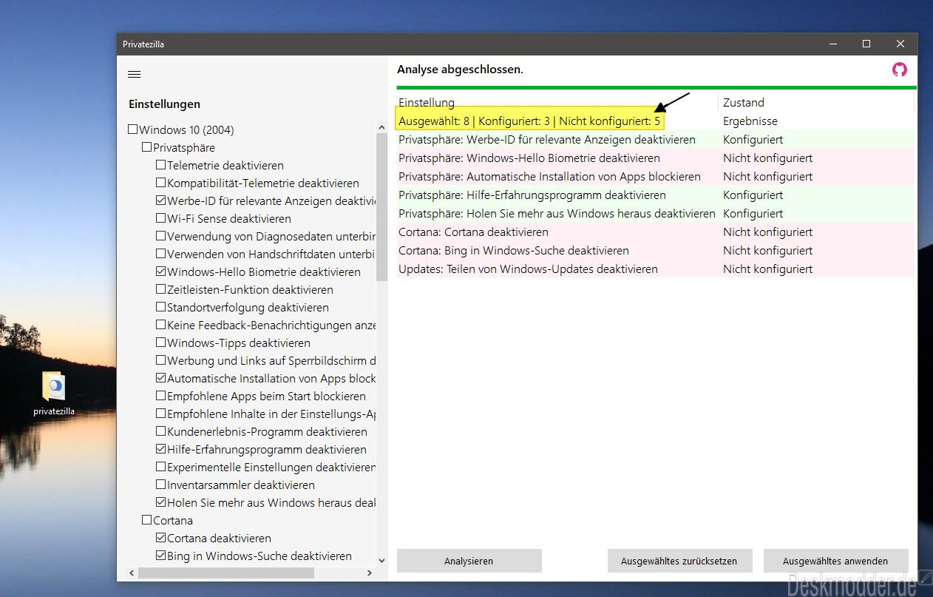Open the hamburger menu in Privatezilla
Screen dimensions: 933x597
coord(135,74)
